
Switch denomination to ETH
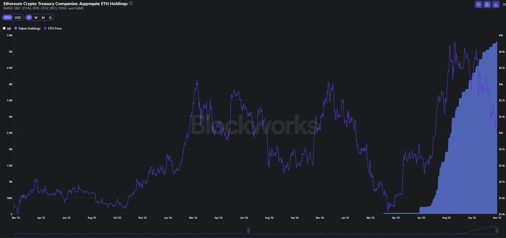pos(8,17)
